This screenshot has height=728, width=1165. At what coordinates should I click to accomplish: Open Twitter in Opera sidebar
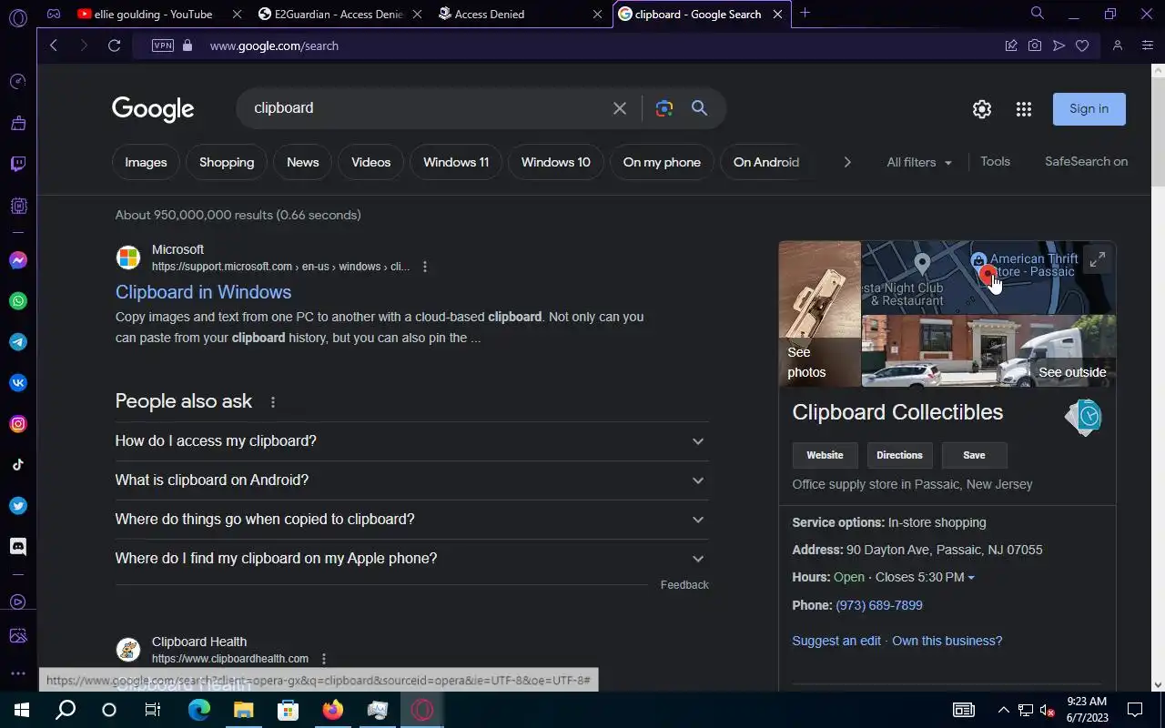pyautogui.click(x=18, y=506)
